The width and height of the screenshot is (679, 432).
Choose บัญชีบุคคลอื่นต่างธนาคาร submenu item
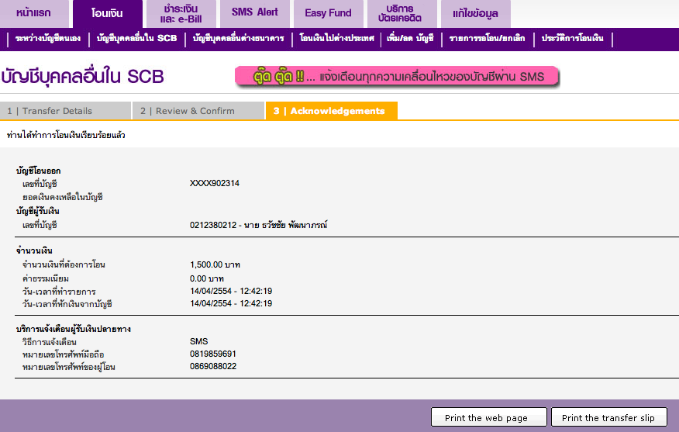pos(239,39)
